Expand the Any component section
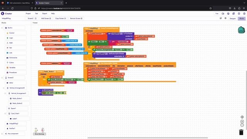247x139 pixels. (2, 134)
